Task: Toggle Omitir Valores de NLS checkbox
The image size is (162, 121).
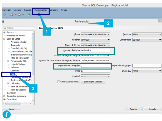Action: pos(58,82)
